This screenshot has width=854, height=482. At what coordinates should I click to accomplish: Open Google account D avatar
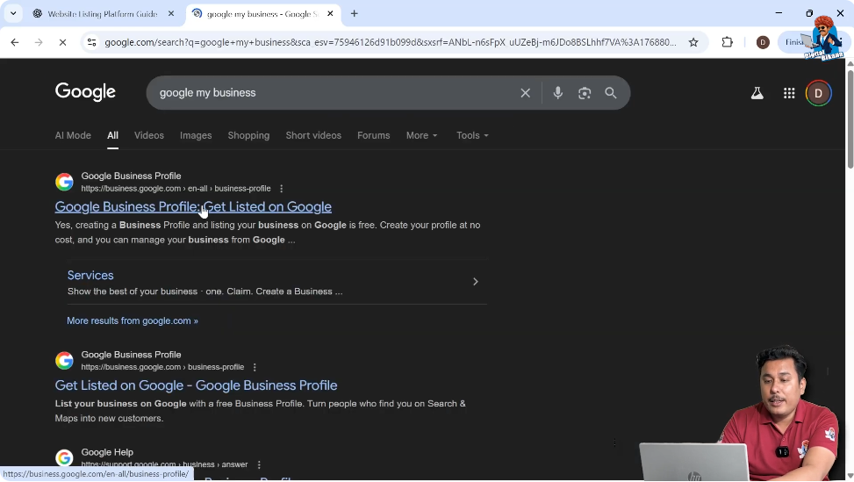(818, 93)
